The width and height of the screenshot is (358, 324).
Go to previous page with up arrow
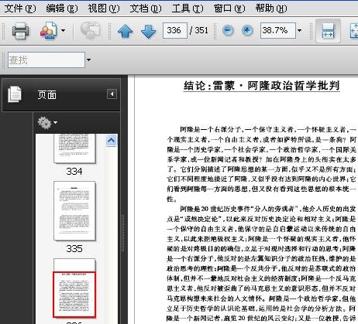[126, 31]
